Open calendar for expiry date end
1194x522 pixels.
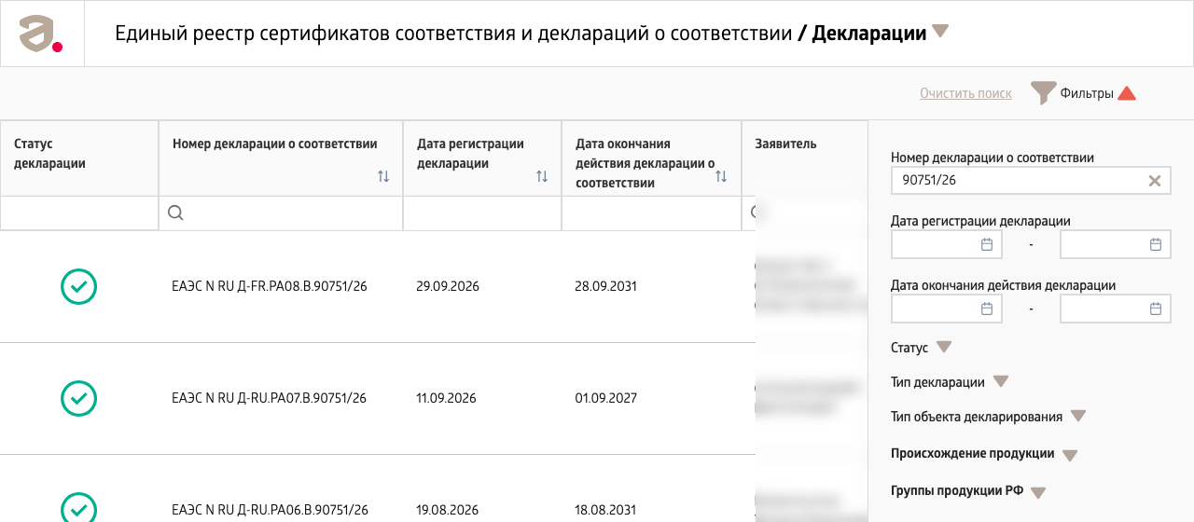(x=1155, y=309)
